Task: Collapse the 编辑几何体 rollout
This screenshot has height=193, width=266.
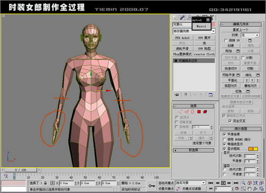Action: tap(241, 24)
